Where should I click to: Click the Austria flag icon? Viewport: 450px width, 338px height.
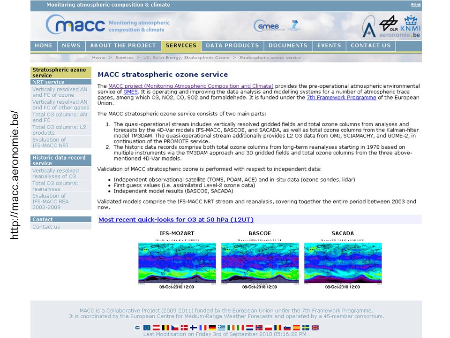[156, 328]
